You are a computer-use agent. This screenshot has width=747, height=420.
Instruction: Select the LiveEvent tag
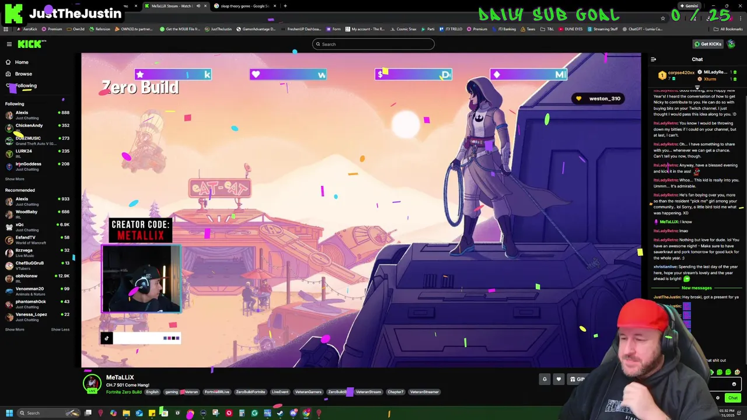(x=280, y=392)
